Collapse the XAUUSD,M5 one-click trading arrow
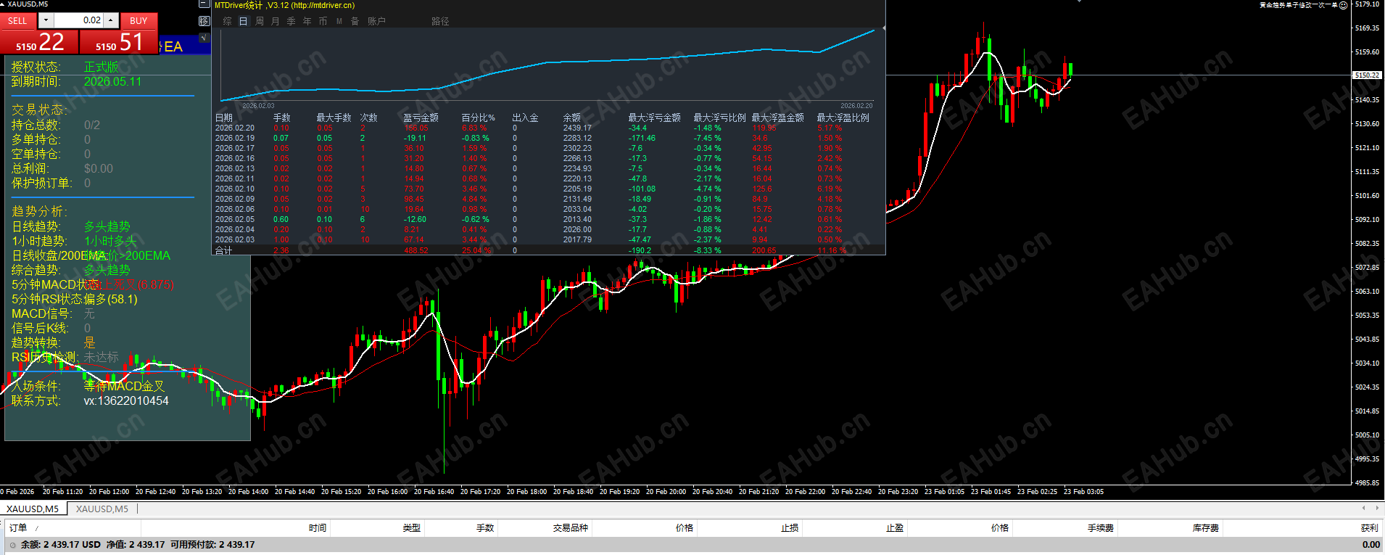The width and height of the screenshot is (1385, 555). click(3, 4)
